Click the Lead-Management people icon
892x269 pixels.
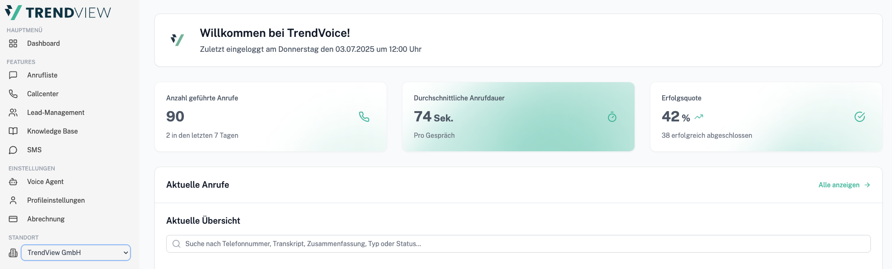pyautogui.click(x=13, y=113)
